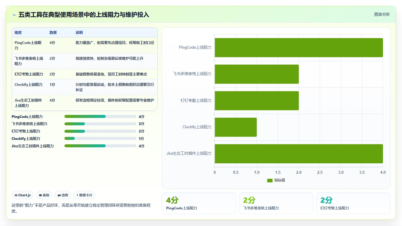The image size is (402, 226).
Task: Click the 说明 column header
Action: 79,33
